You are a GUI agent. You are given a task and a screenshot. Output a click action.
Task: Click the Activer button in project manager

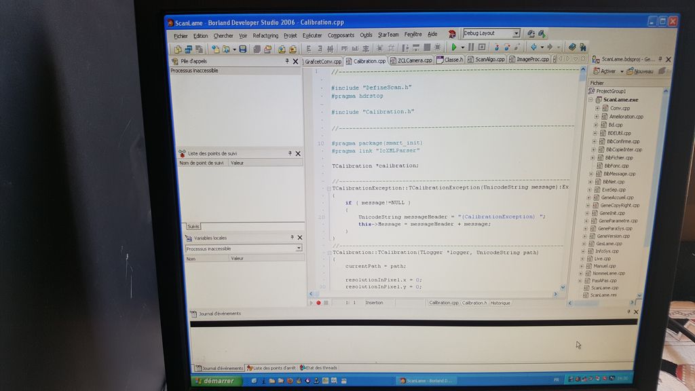(605, 71)
